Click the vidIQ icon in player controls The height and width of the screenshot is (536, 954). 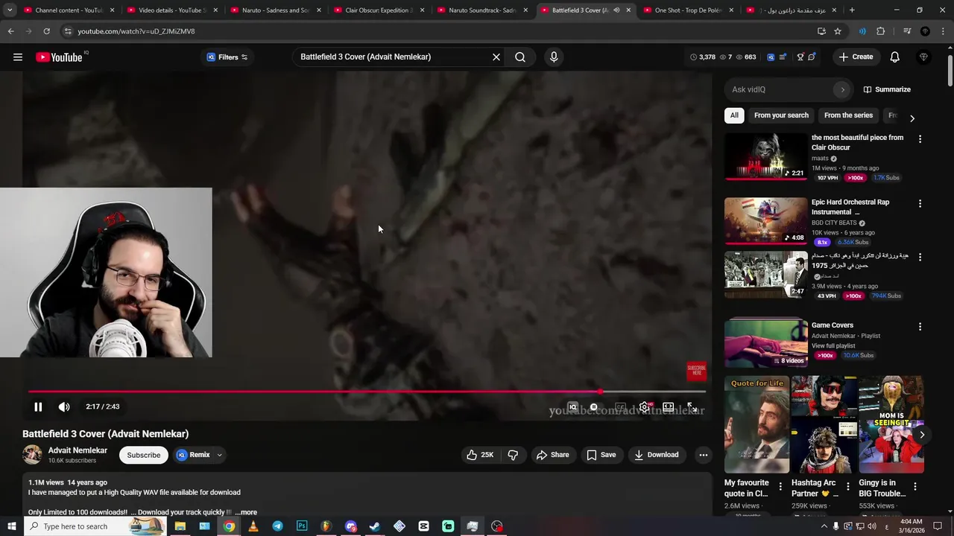(x=572, y=407)
